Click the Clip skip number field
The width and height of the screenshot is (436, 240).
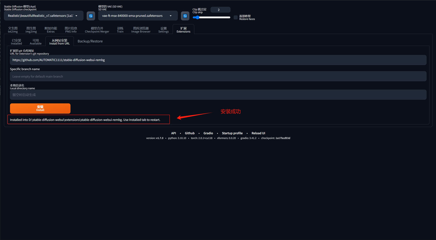(x=220, y=10)
